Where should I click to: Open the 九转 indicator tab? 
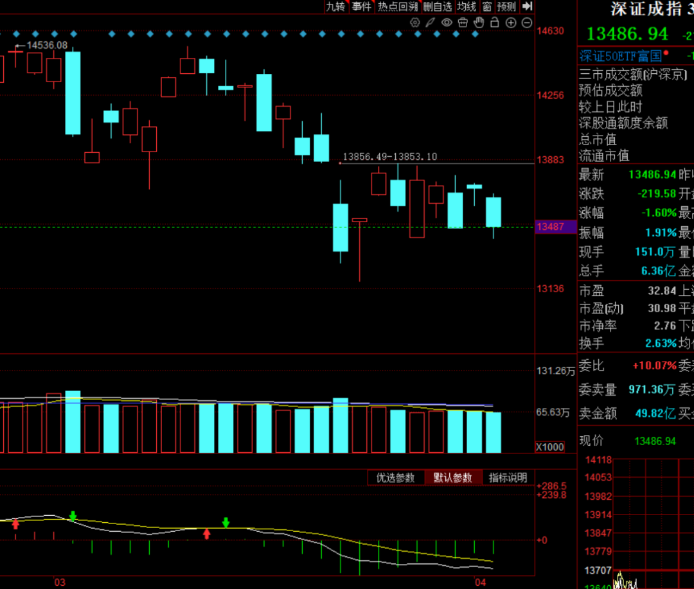point(336,6)
